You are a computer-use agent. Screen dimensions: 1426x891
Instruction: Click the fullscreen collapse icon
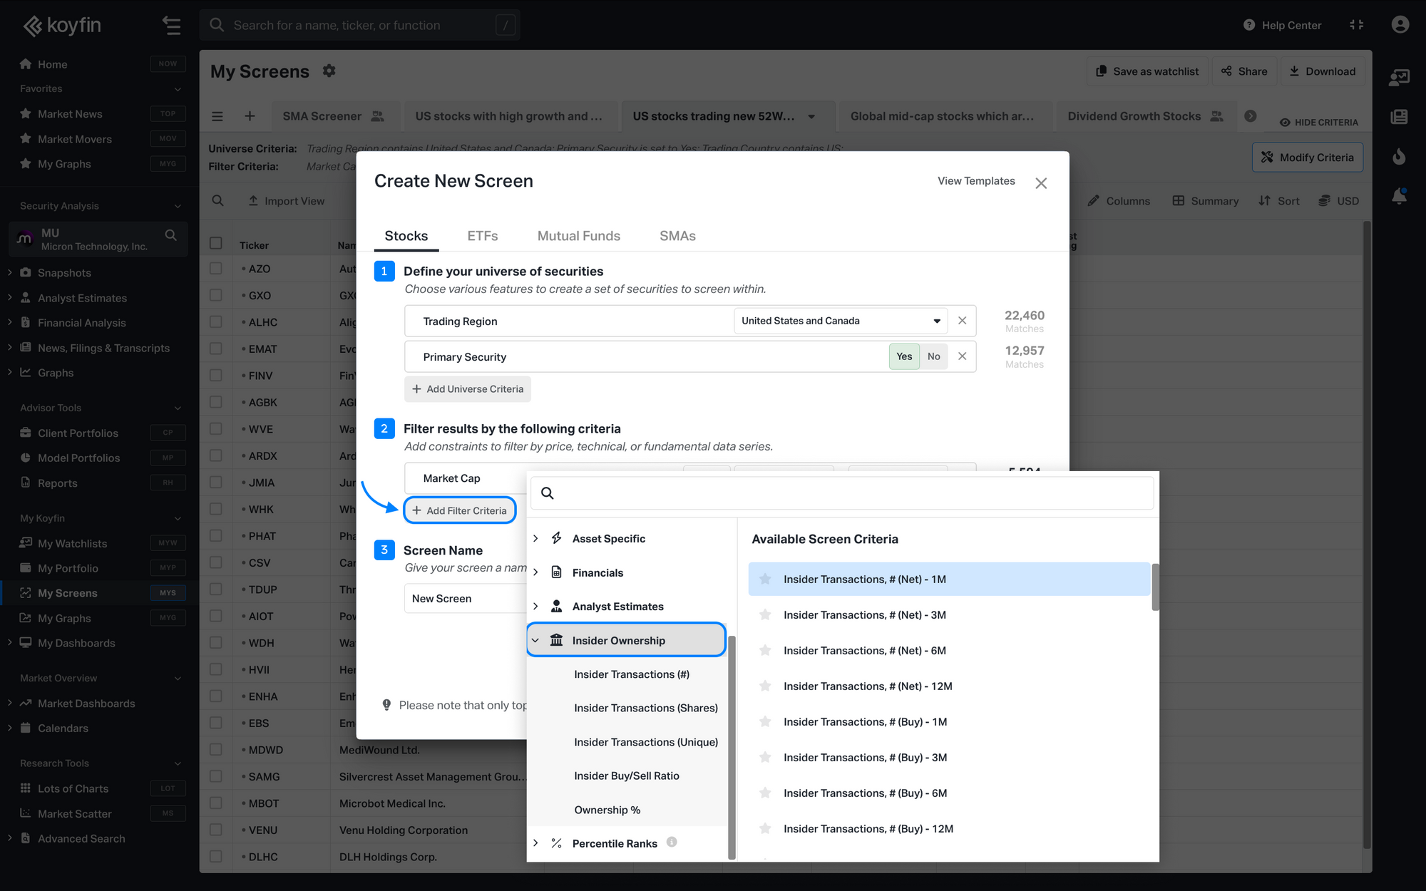(x=1356, y=25)
